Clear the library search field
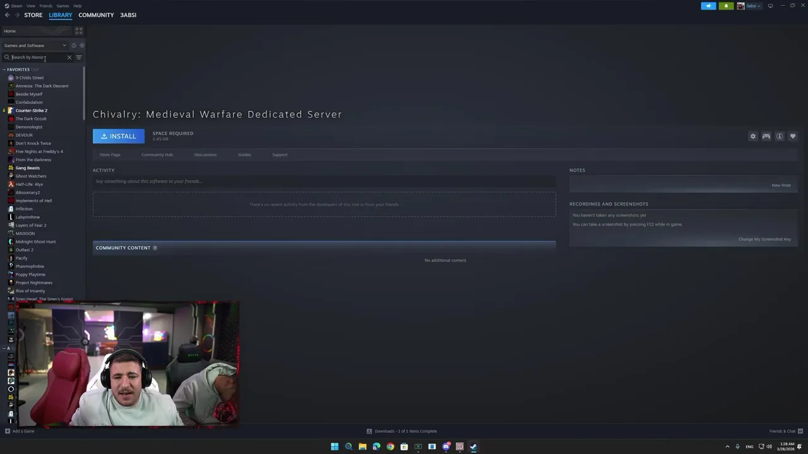The height and width of the screenshot is (454, 808). coord(69,57)
